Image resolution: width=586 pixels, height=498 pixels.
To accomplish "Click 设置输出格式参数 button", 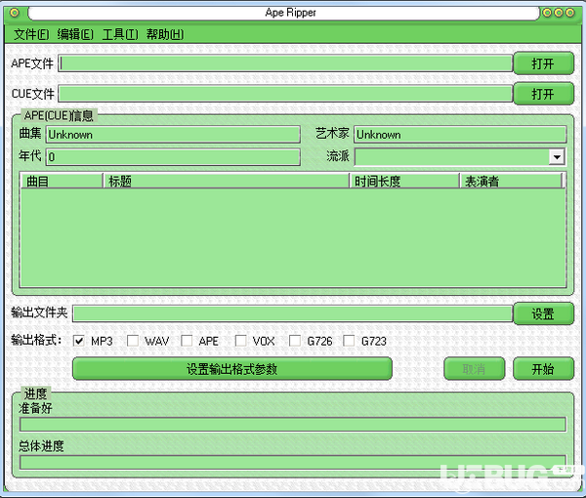I will pyautogui.click(x=232, y=369).
